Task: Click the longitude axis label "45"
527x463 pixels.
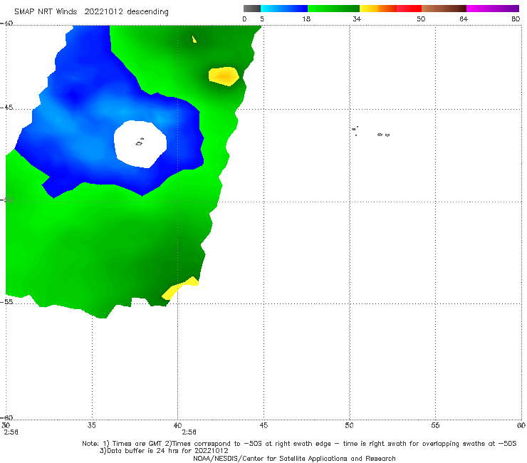Action: click(x=263, y=425)
